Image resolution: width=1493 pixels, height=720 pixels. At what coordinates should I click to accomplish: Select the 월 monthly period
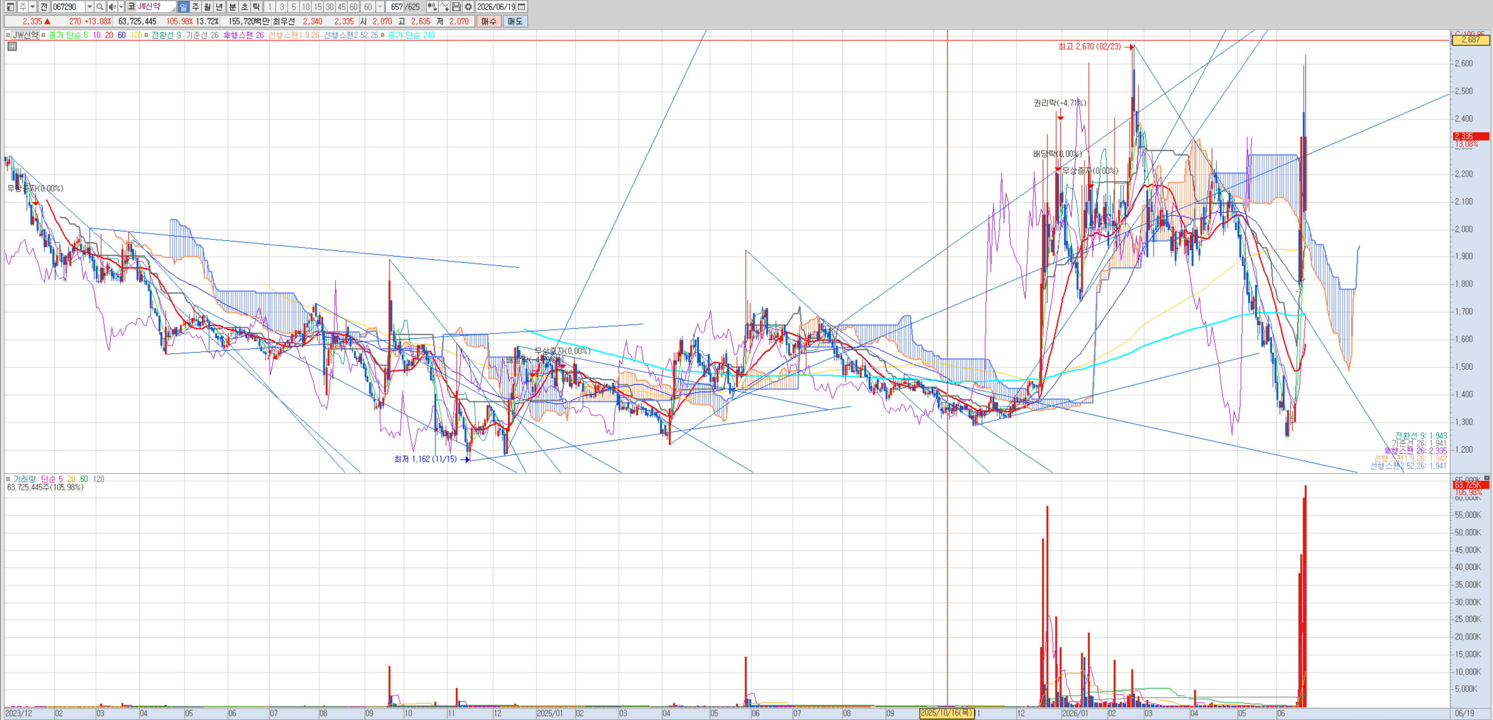[207, 7]
